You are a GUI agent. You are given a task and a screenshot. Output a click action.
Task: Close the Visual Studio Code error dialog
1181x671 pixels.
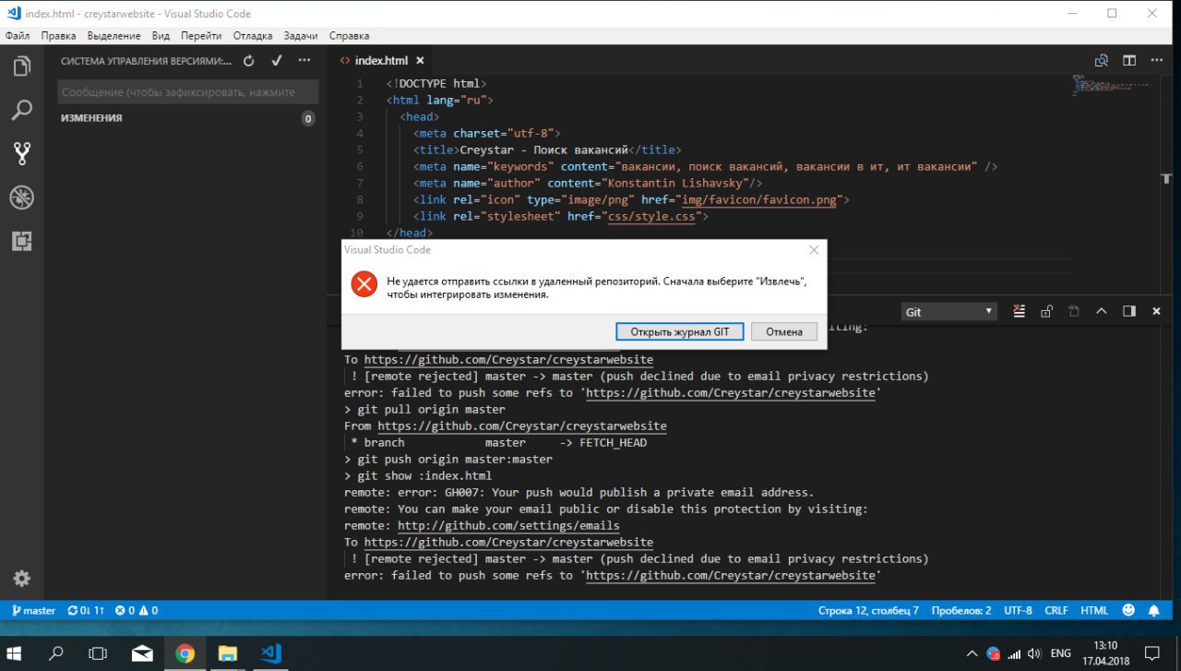coord(814,249)
